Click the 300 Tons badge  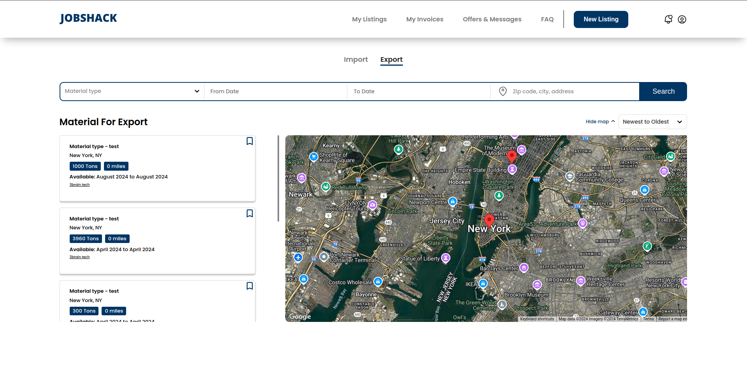click(x=84, y=311)
